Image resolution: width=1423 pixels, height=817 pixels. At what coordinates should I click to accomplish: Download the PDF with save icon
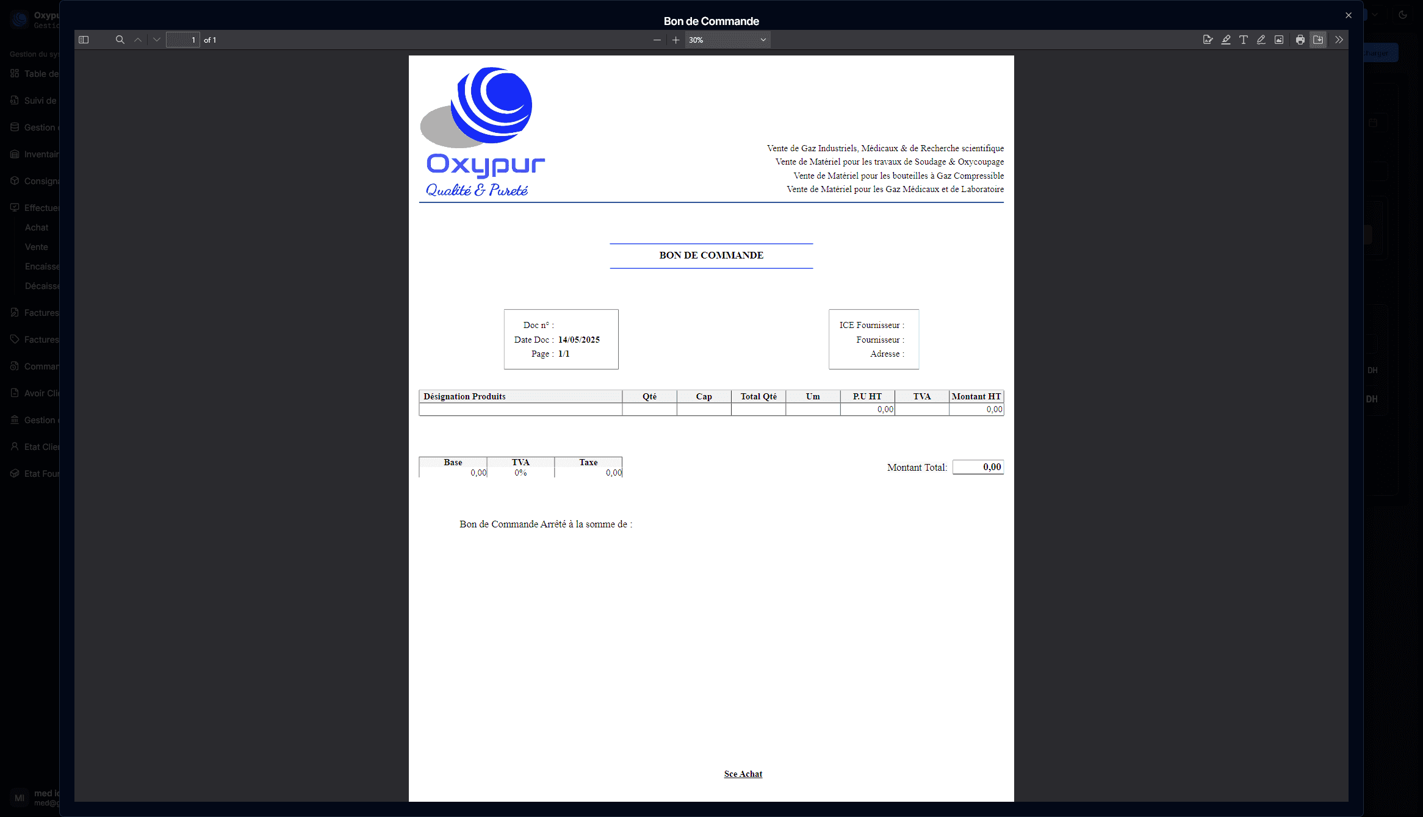pyautogui.click(x=1318, y=40)
